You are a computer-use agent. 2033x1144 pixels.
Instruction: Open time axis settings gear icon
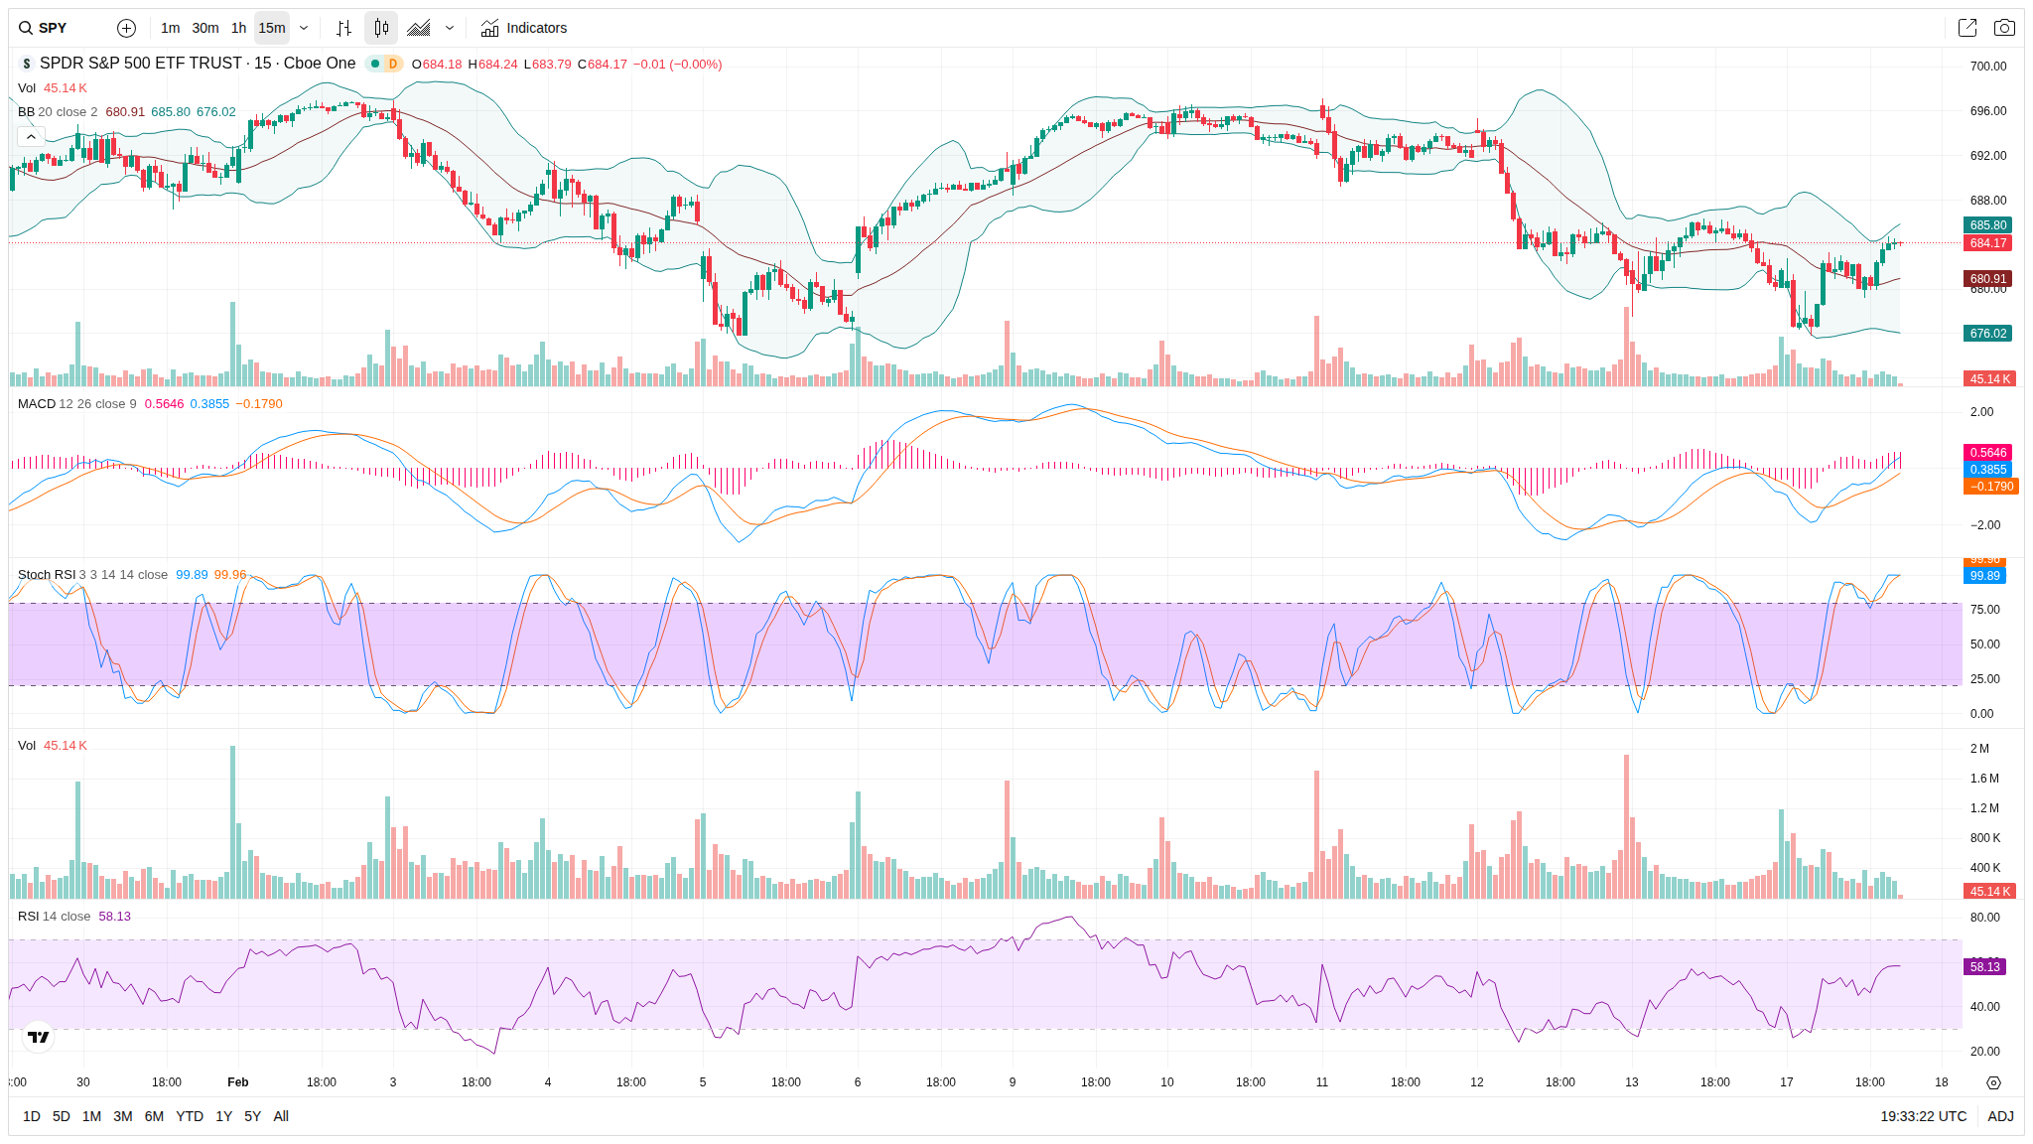(1993, 1082)
